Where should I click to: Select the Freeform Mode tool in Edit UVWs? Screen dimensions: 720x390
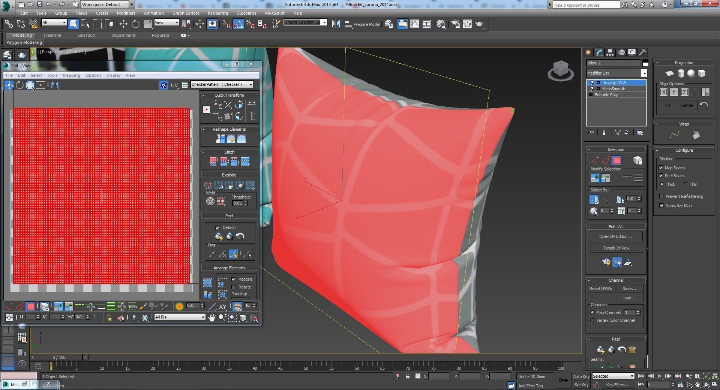(40, 85)
